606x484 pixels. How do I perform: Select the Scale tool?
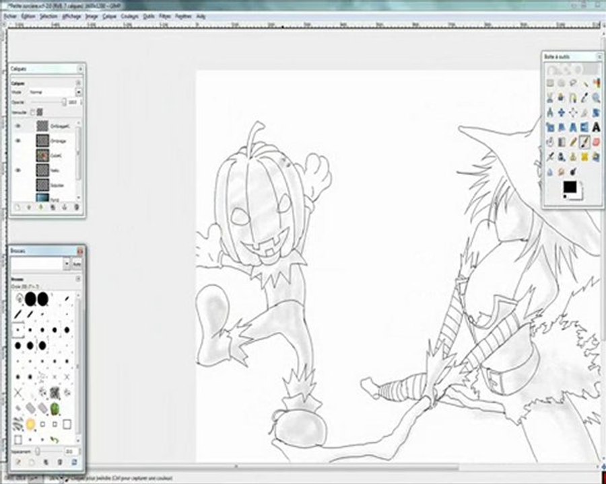point(550,127)
